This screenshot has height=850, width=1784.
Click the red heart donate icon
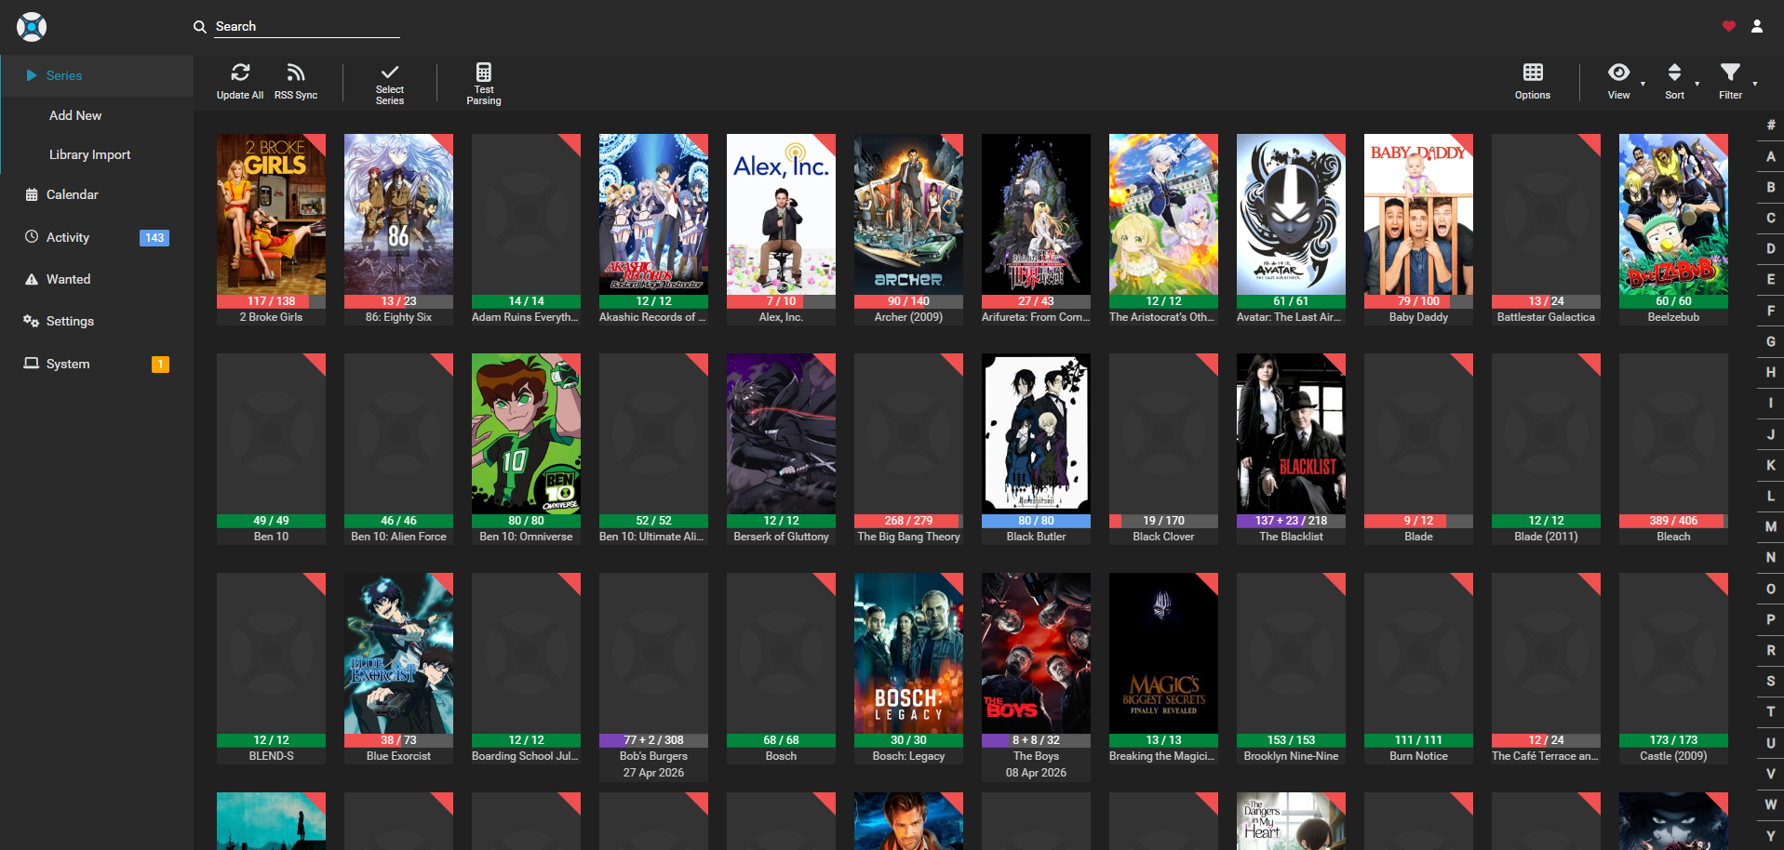point(1728,26)
